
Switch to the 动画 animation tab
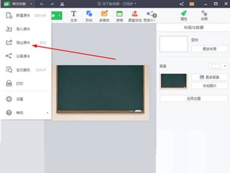coord(204,16)
